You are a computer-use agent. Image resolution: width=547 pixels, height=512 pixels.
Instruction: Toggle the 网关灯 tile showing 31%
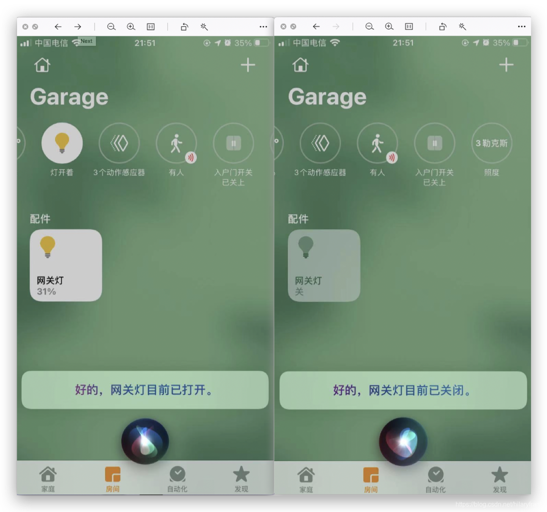pyautogui.click(x=66, y=265)
